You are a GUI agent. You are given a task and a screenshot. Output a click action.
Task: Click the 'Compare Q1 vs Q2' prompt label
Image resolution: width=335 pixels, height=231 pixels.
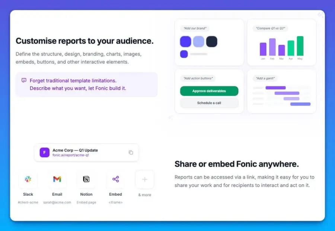271,28
